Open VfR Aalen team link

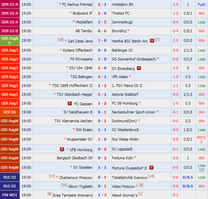pos(120,77)
